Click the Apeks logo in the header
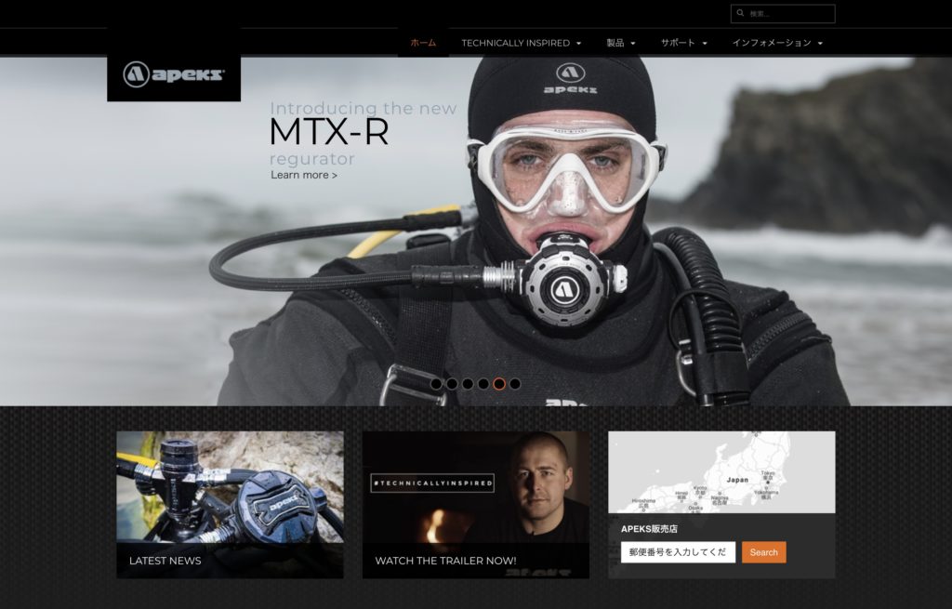This screenshot has height=609, width=952. (x=174, y=73)
